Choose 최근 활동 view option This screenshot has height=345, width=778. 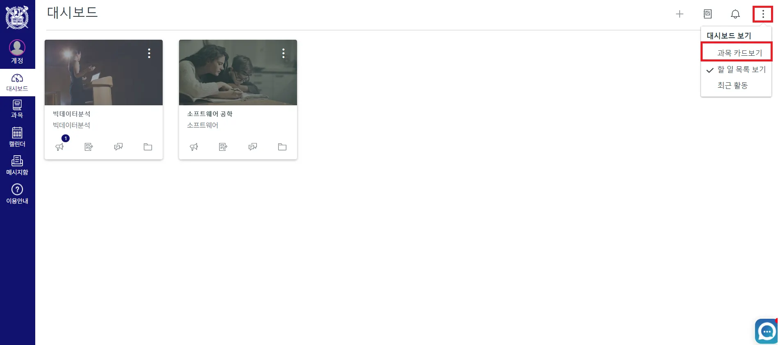(x=736, y=86)
